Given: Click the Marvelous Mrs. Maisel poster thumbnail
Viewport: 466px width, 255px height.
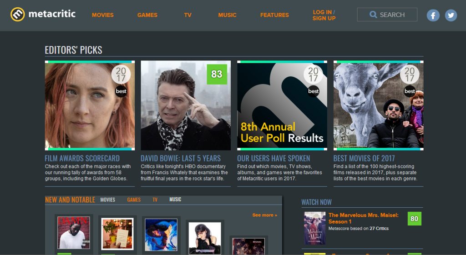Looking at the screenshot, I should (314, 228).
